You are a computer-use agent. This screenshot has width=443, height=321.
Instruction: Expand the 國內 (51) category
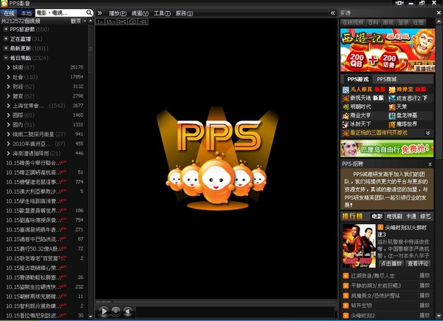pos(8,124)
